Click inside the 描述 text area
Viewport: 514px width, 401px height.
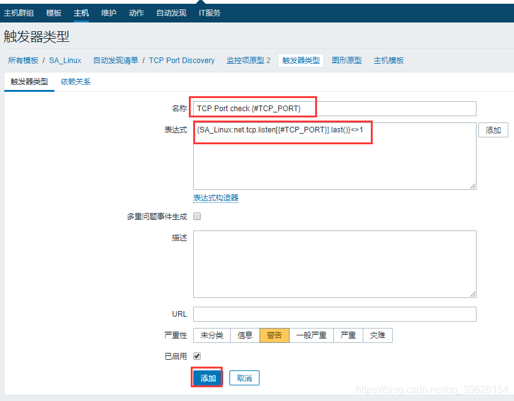tap(335, 264)
